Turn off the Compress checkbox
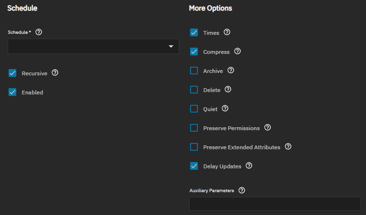 tap(194, 51)
